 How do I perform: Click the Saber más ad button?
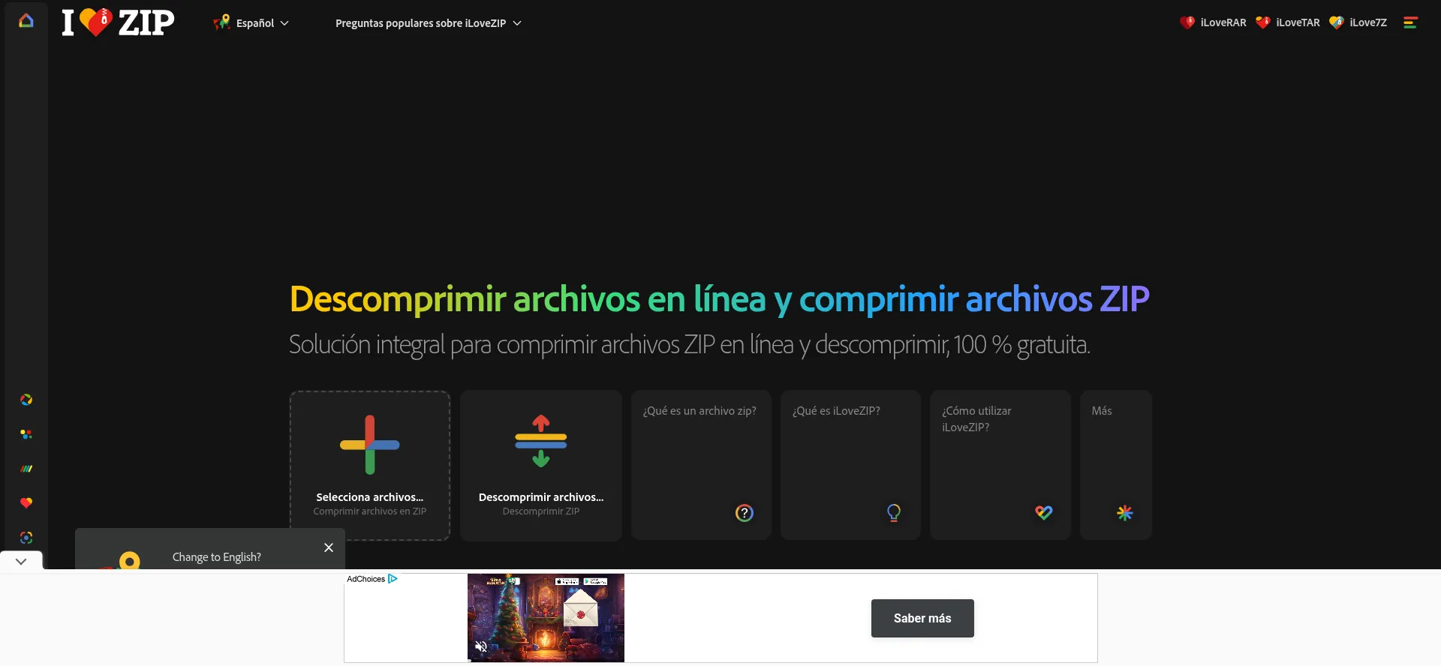coord(922,618)
